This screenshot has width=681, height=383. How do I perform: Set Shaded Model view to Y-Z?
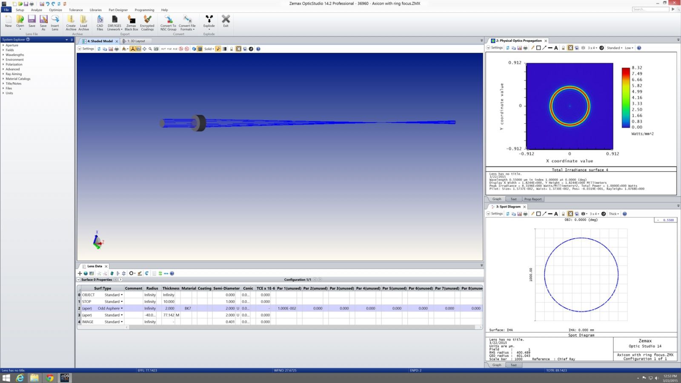[169, 49]
